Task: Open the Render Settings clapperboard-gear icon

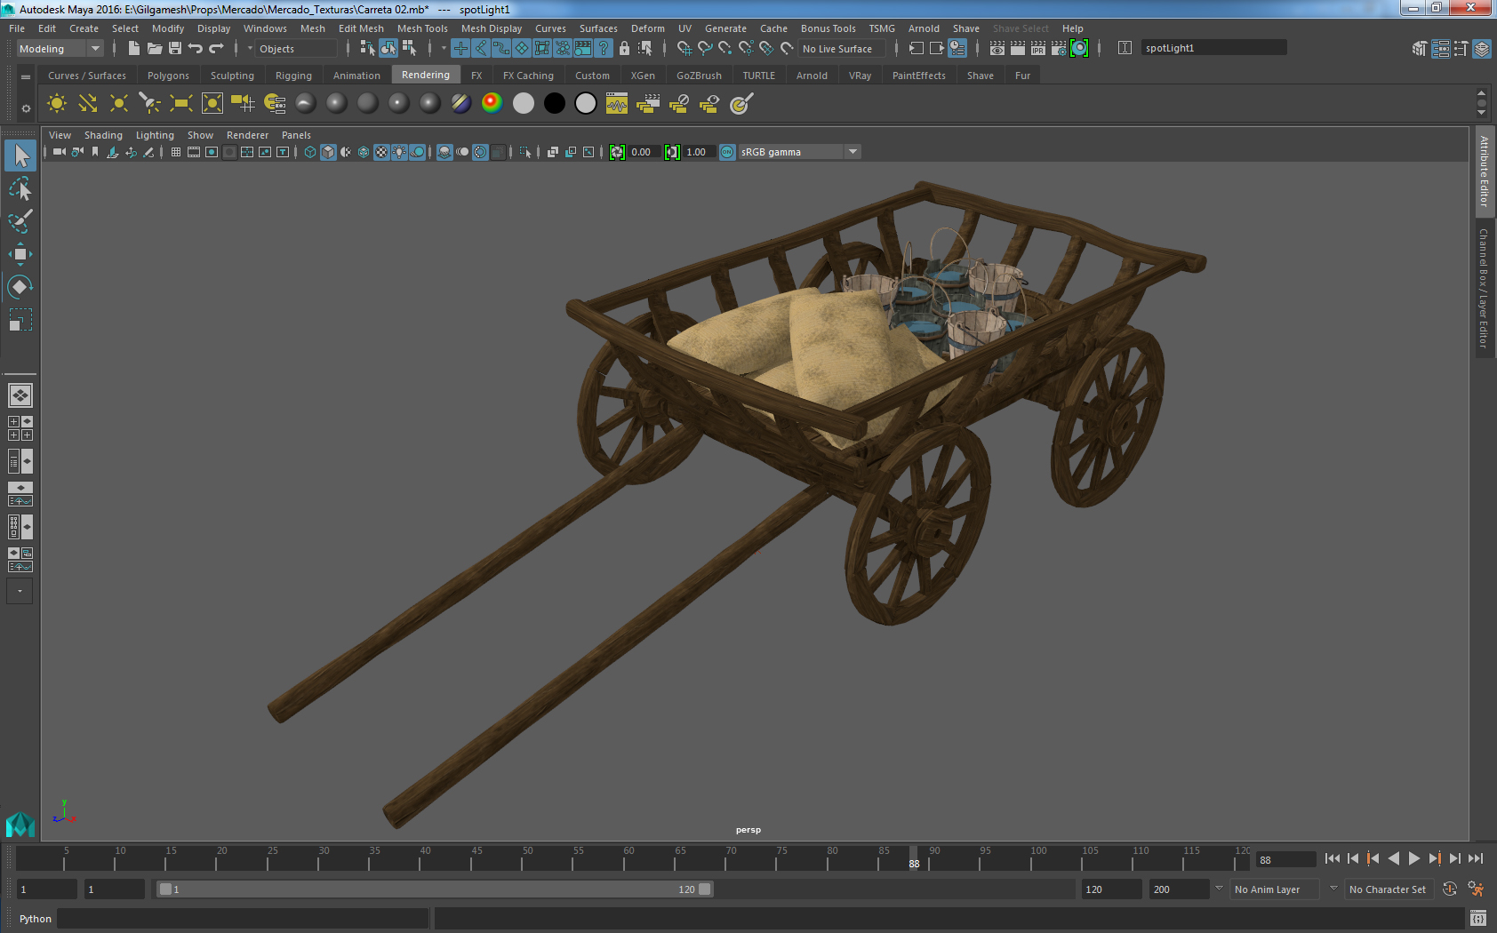Action: (x=1058, y=49)
